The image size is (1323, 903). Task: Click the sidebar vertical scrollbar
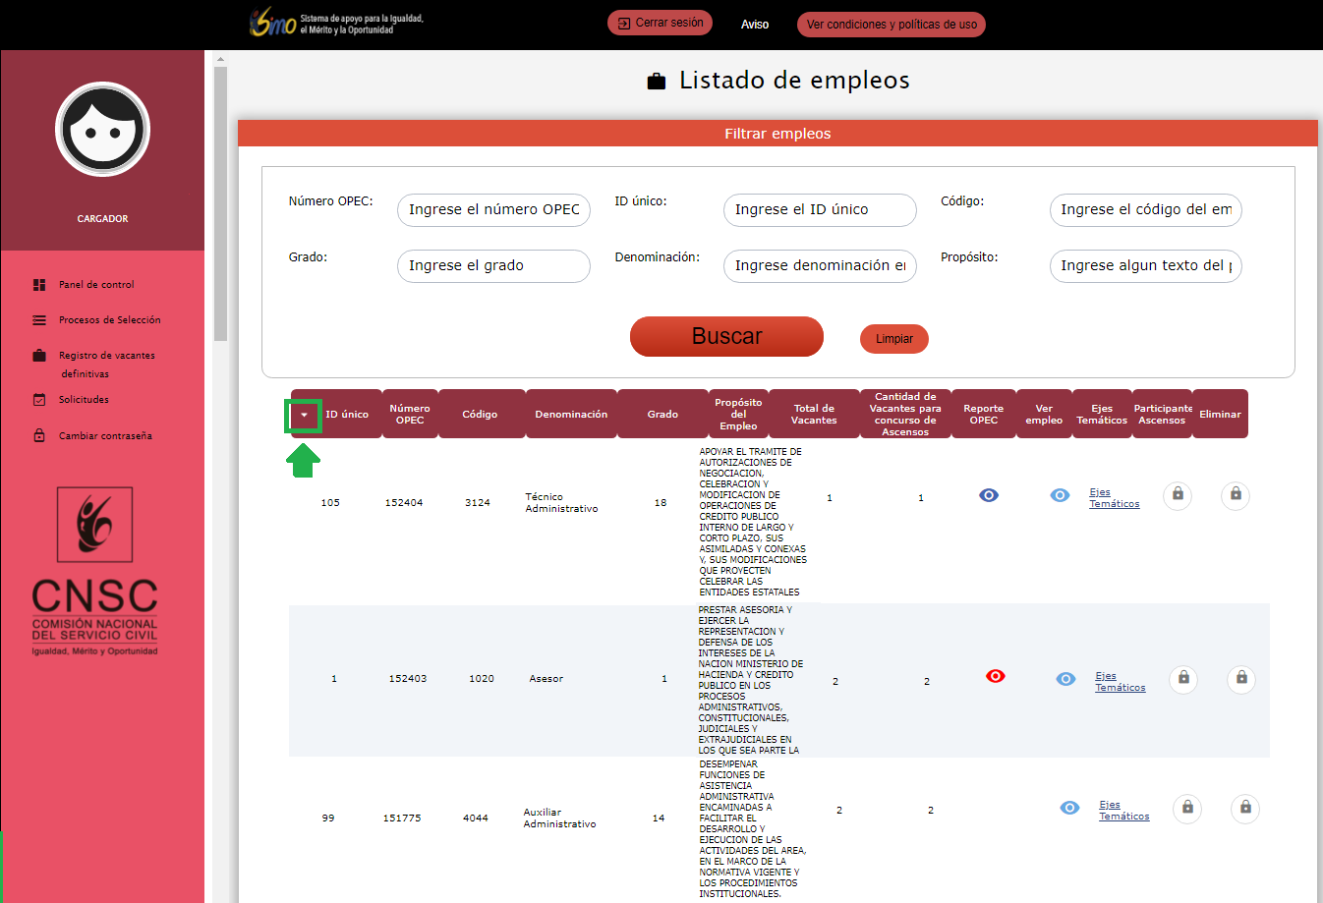point(220,204)
